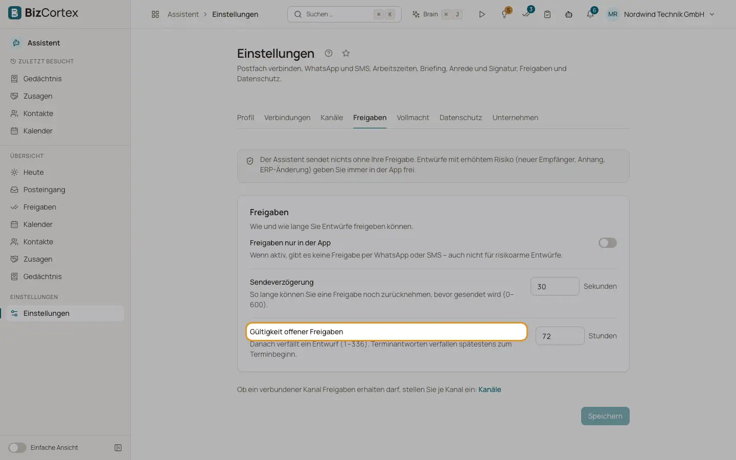The image size is (736, 460).
Task: Open Zusagen under Übersicht
Action: tap(65, 259)
